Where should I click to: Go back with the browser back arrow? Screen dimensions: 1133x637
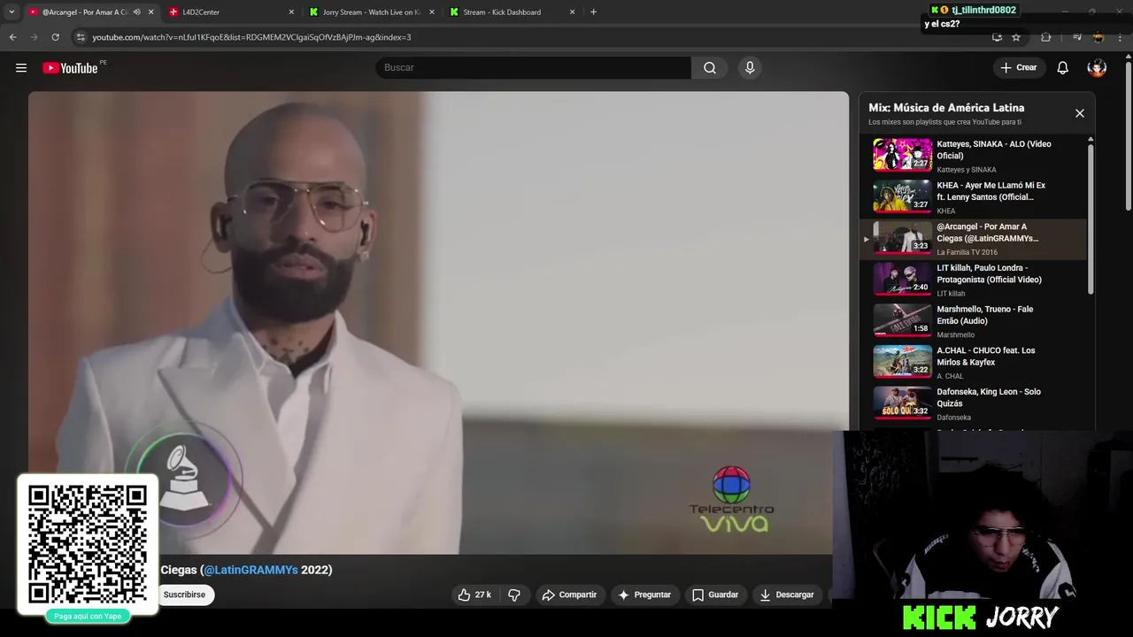point(12,37)
